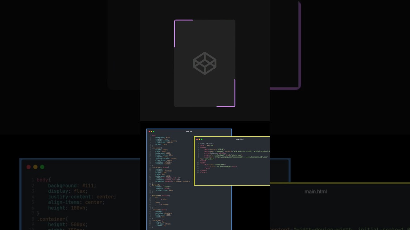Select the 'overflow: hidden;' line
Viewport: 410px width, 230px height.
click(164, 164)
